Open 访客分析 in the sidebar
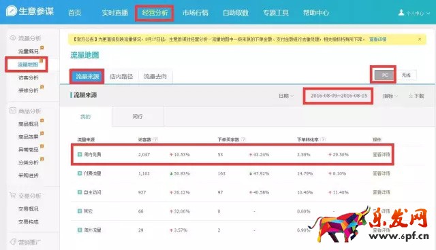The height and width of the screenshot is (250, 436). click(29, 78)
